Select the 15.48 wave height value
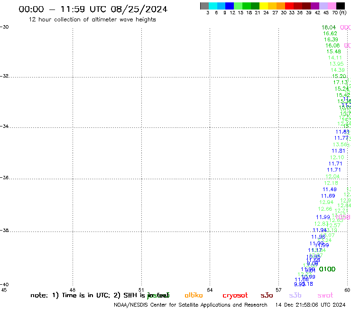The image size is (351, 309). pyautogui.click(x=333, y=52)
